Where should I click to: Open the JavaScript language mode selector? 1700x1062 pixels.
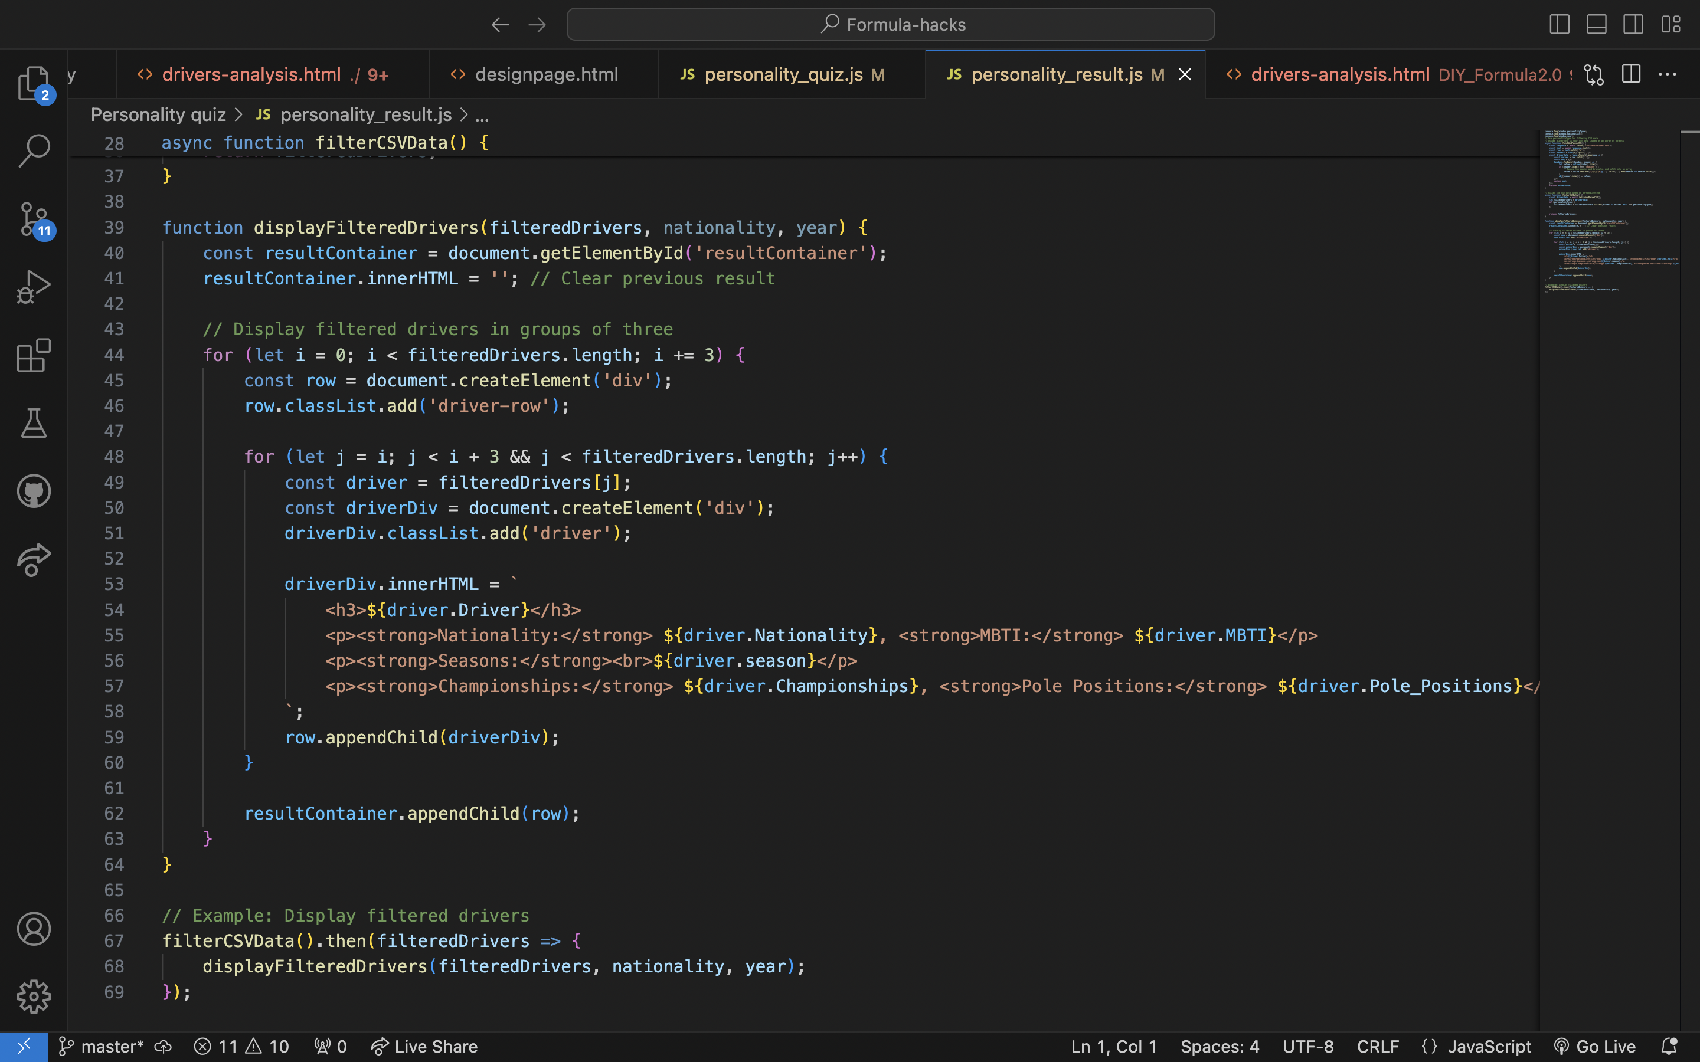1489,1047
